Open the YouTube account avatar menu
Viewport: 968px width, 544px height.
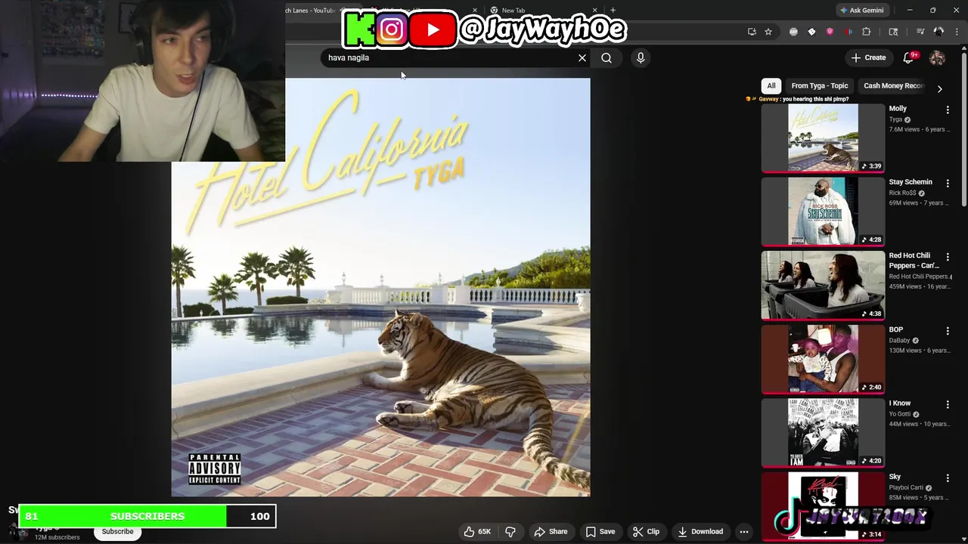pyautogui.click(x=937, y=57)
